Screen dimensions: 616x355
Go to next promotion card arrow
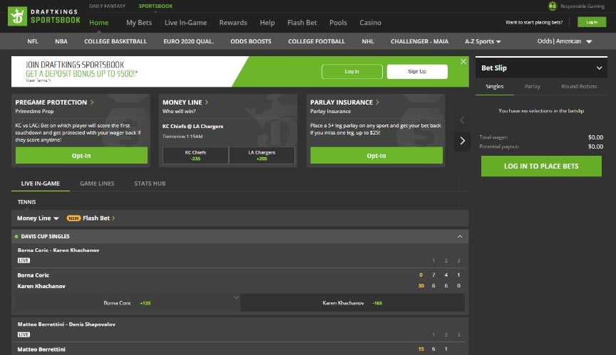point(463,141)
